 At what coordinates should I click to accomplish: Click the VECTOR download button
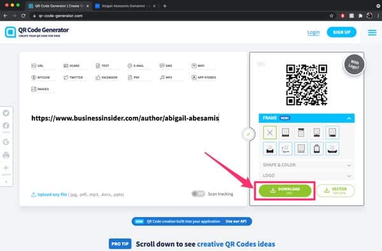point(336,191)
